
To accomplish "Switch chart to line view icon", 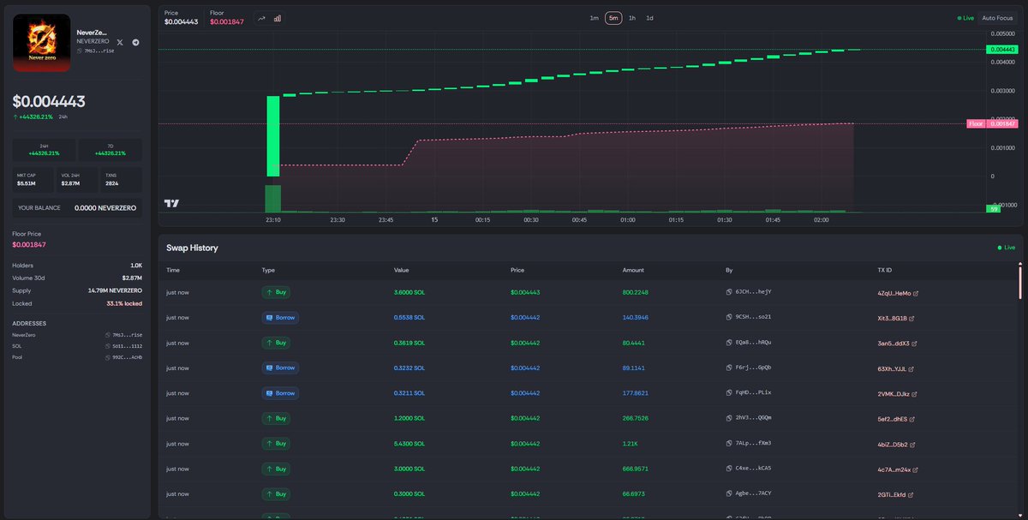I will [261, 18].
